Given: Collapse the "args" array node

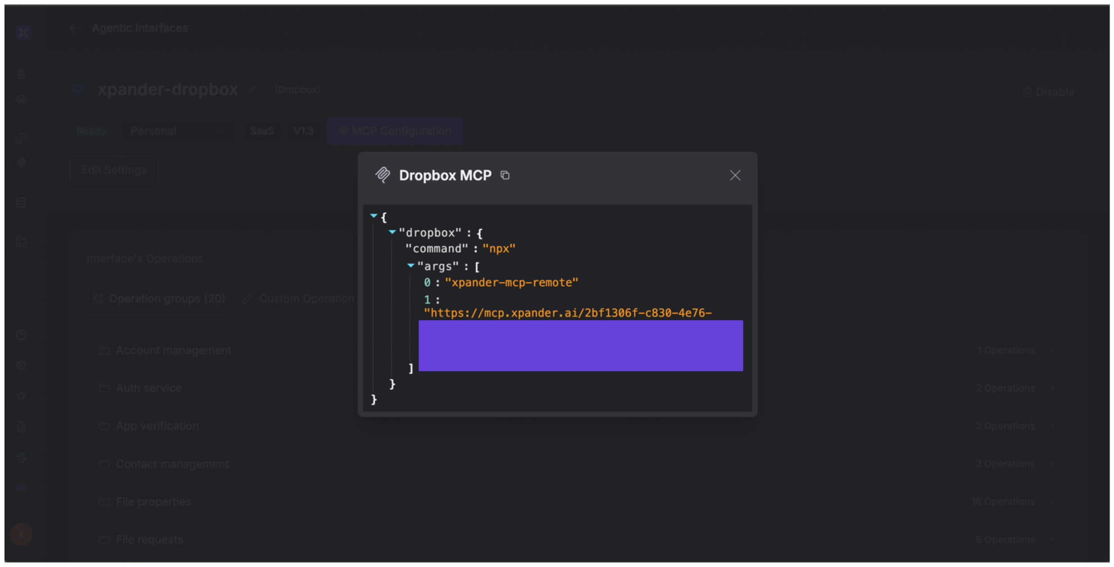Looking at the screenshot, I should [x=410, y=266].
